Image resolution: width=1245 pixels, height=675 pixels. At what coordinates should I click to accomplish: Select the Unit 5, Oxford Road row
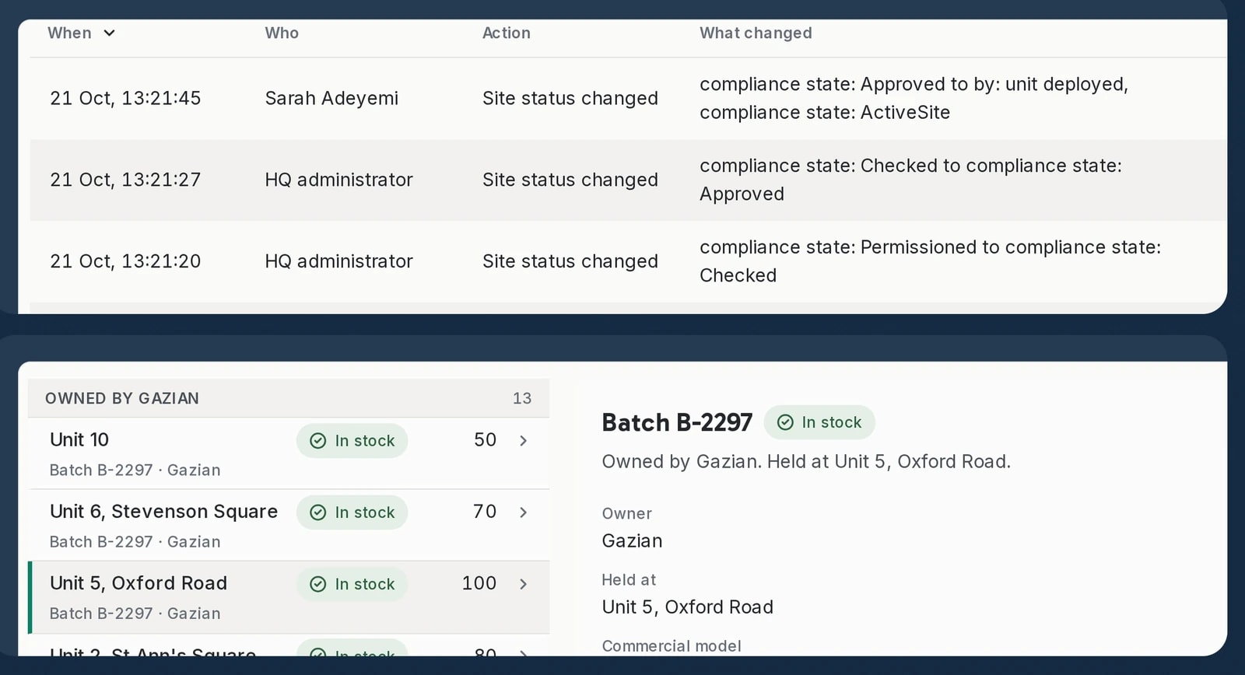[289, 597]
